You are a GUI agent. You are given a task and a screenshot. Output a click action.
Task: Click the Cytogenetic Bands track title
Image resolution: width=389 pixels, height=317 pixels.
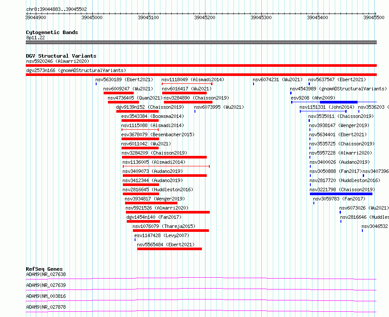pos(52,32)
